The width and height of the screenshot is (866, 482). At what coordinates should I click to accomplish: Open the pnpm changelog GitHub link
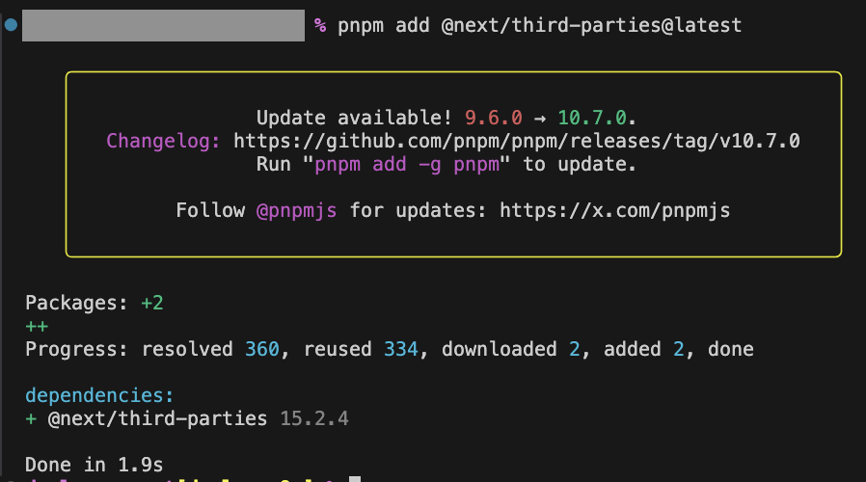(516, 142)
